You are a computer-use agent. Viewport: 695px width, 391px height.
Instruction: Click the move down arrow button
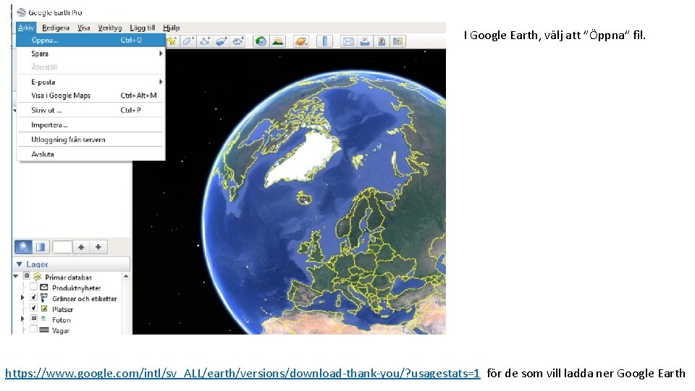(x=98, y=247)
